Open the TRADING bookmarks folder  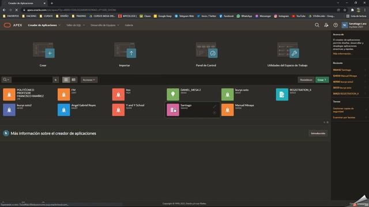[79, 16]
